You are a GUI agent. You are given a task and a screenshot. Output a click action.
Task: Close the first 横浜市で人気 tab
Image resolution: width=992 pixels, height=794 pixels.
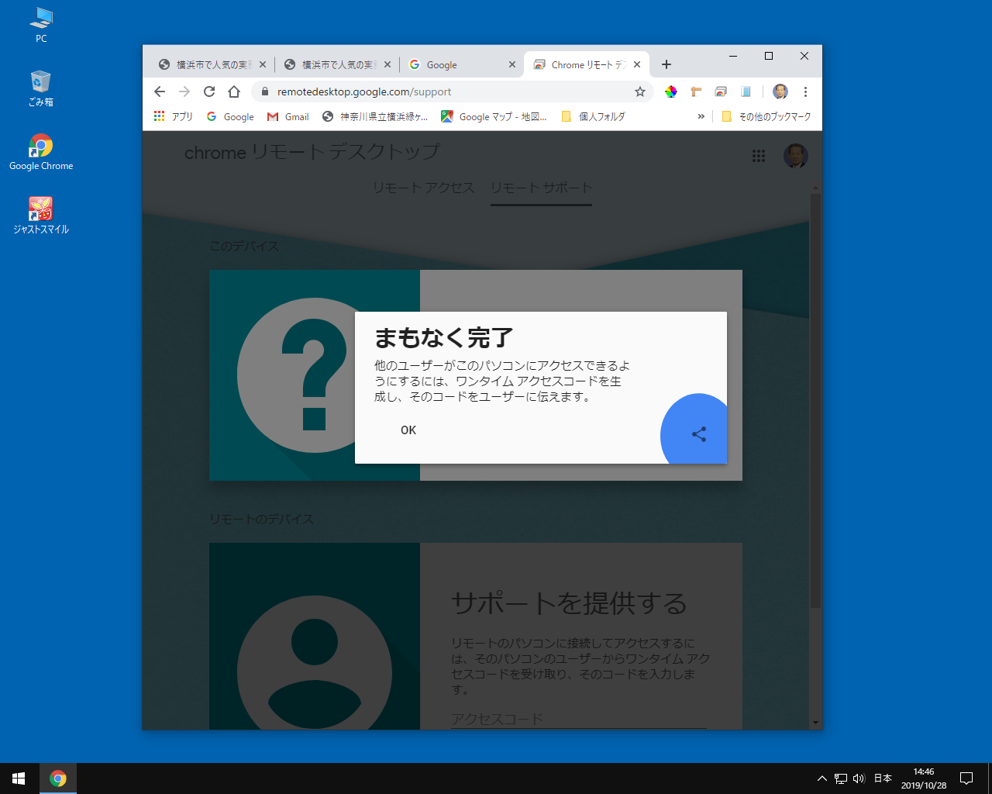coord(263,64)
